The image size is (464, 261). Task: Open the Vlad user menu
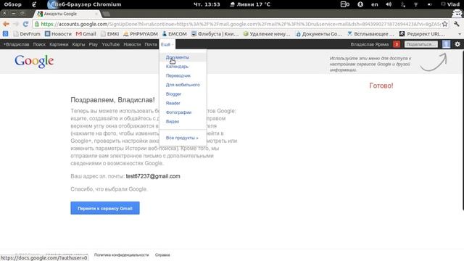coord(450,4)
